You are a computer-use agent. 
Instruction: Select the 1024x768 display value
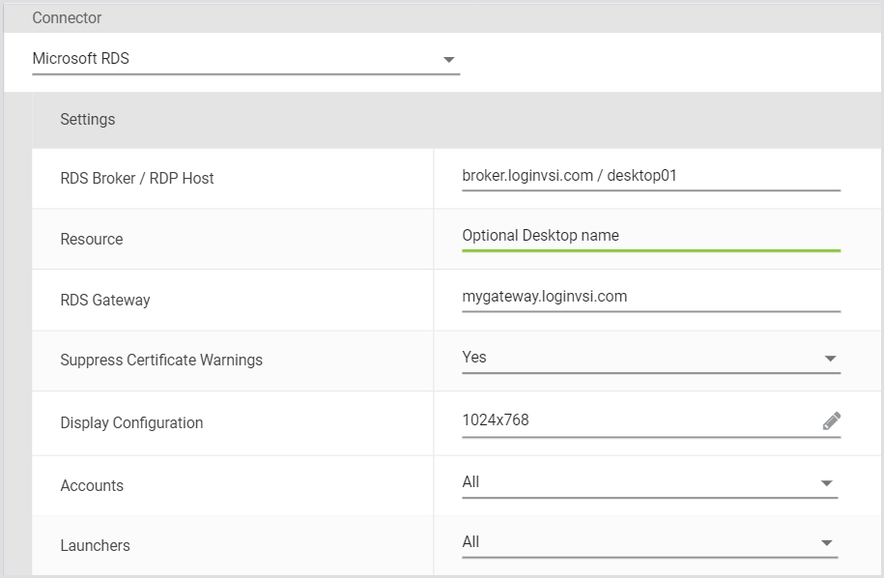pos(638,420)
